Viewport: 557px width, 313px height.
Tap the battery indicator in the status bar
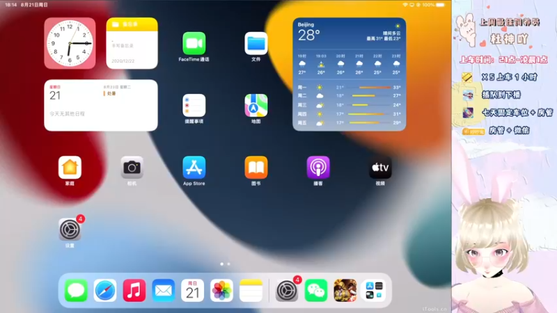[x=441, y=5]
